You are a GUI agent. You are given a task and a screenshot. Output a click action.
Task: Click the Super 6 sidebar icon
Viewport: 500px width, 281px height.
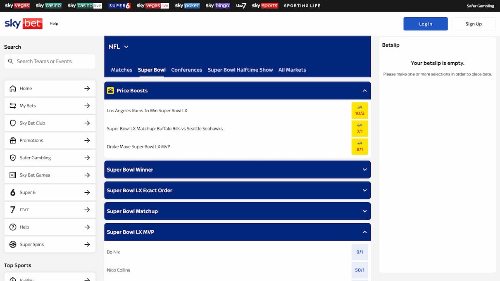tap(13, 192)
